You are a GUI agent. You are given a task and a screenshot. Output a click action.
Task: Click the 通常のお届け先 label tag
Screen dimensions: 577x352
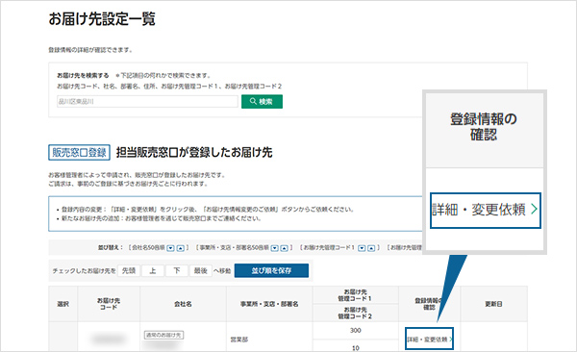point(163,335)
